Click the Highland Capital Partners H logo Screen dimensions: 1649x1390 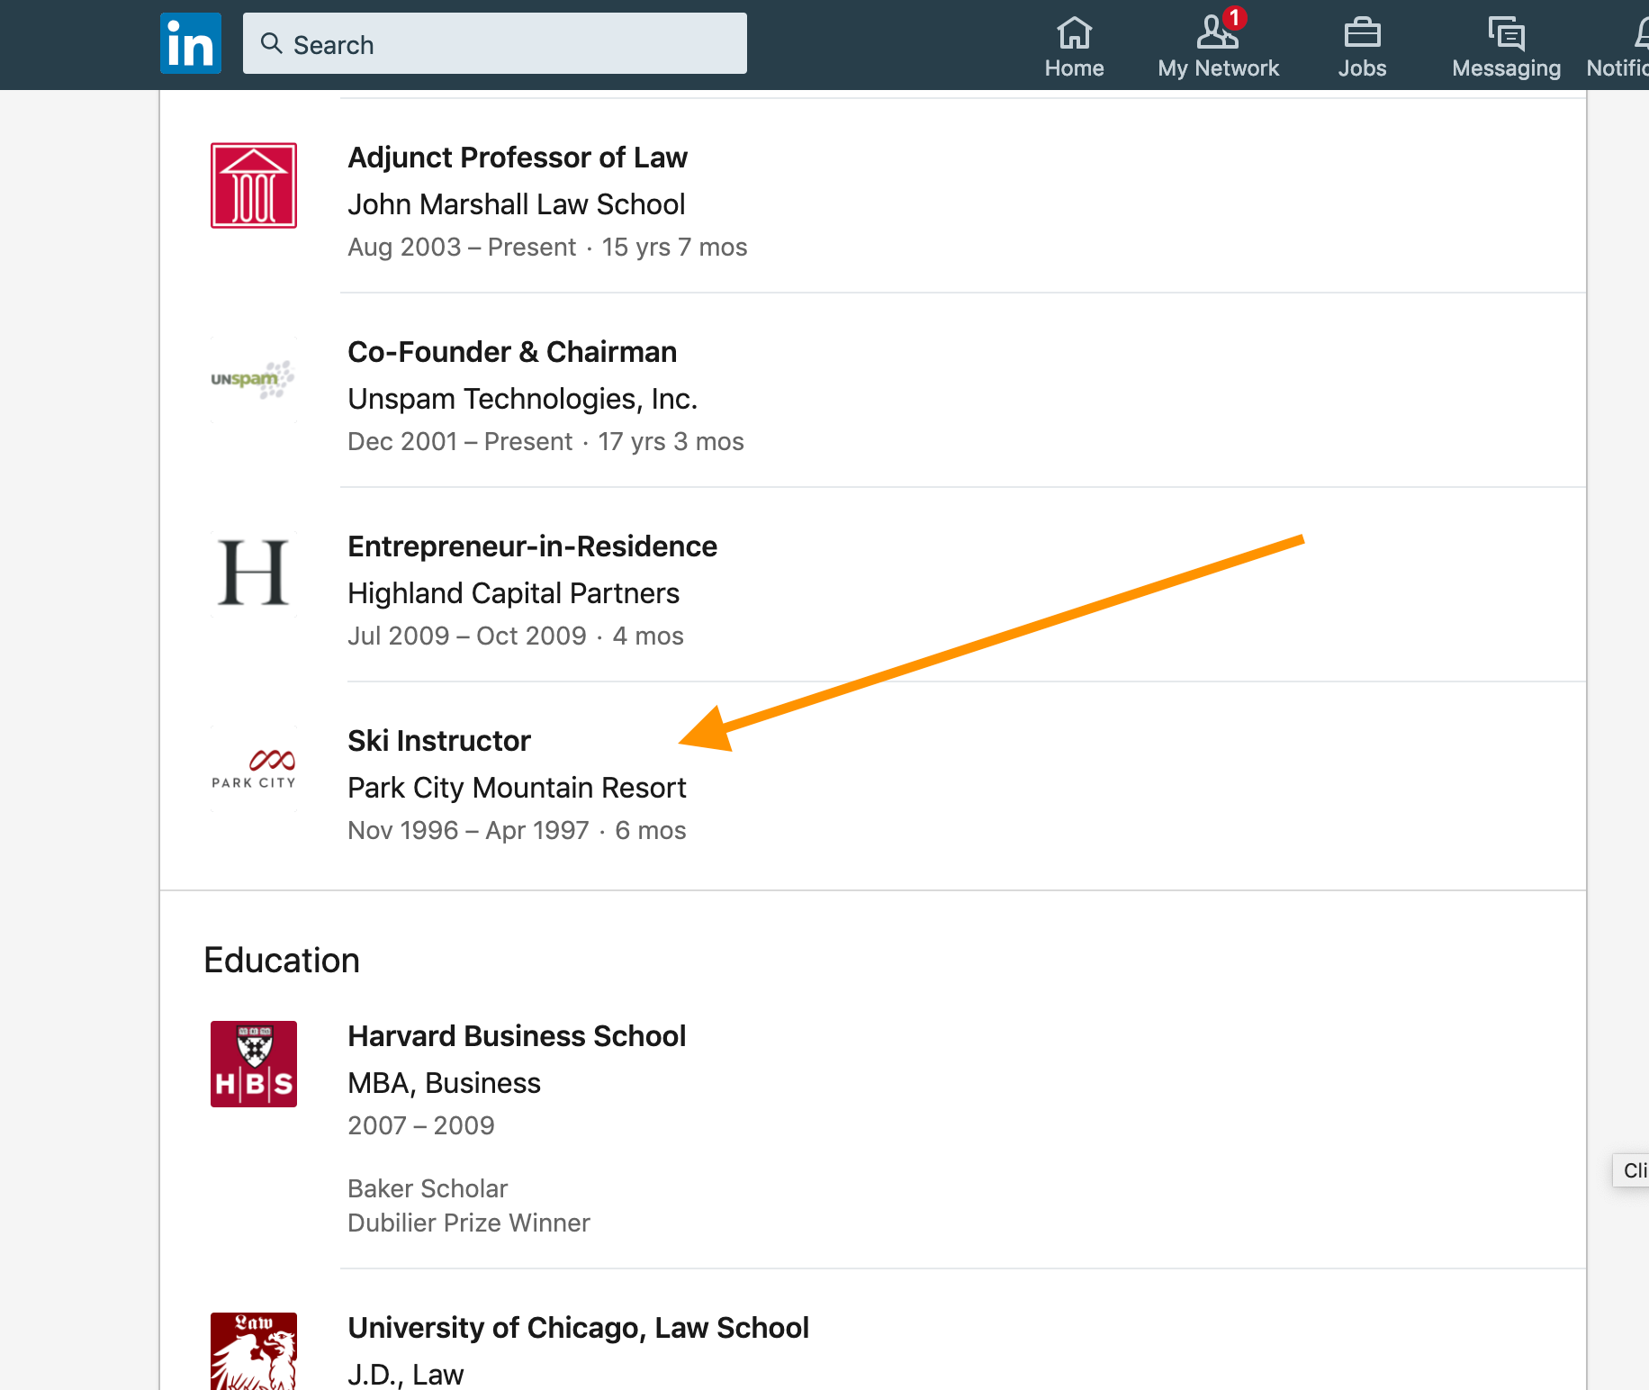coord(254,573)
